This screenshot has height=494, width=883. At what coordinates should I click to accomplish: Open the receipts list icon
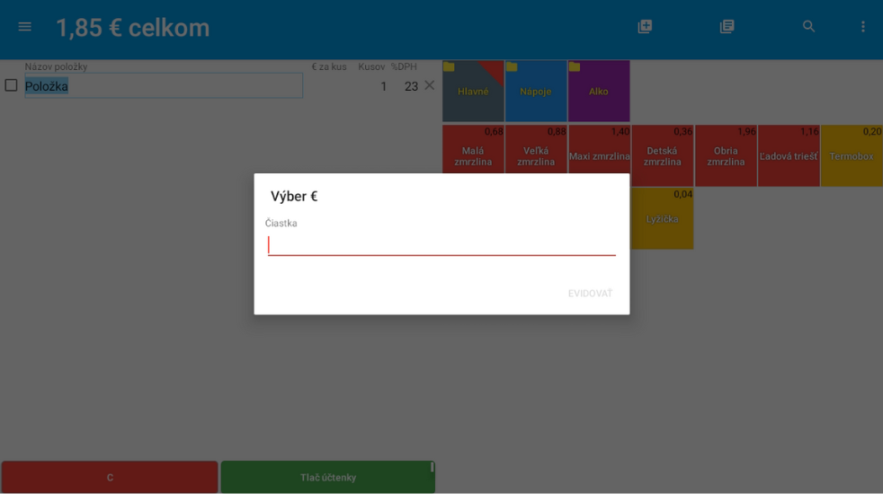(727, 27)
